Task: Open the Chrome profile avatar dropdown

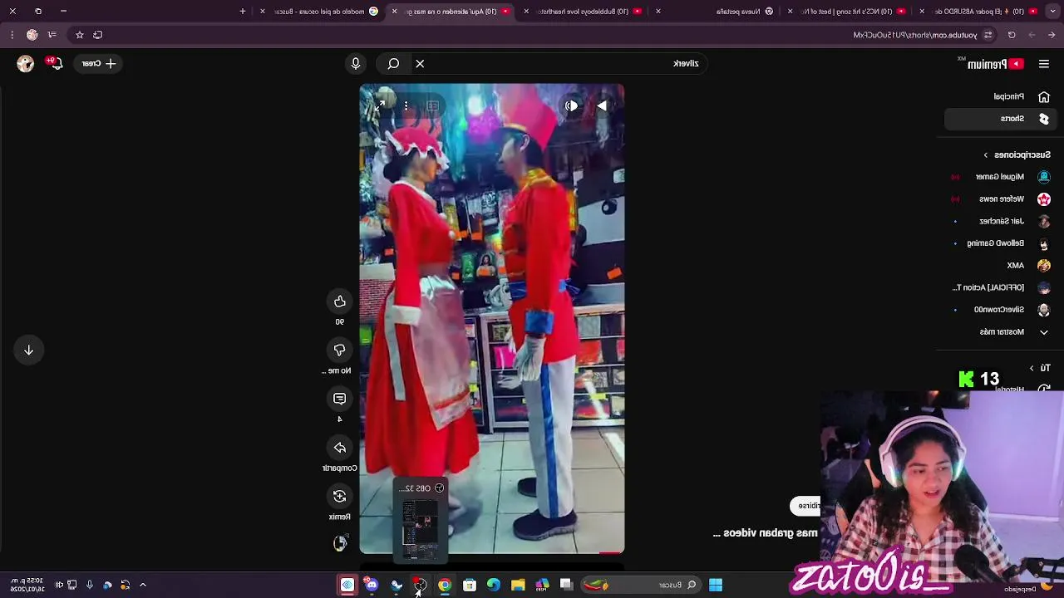Action: (x=32, y=35)
